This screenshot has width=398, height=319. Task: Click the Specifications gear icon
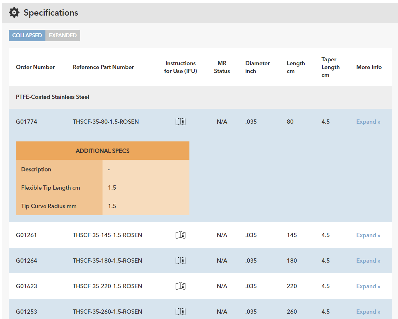click(x=14, y=13)
